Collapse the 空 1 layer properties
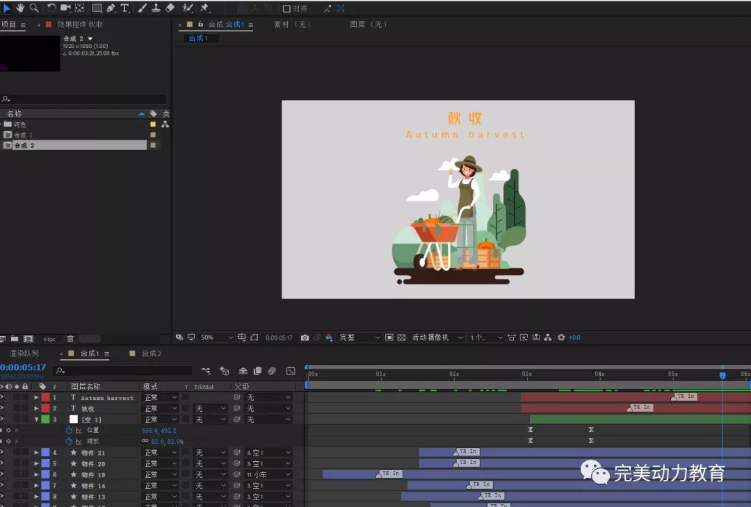The width and height of the screenshot is (751, 507). pyautogui.click(x=37, y=419)
